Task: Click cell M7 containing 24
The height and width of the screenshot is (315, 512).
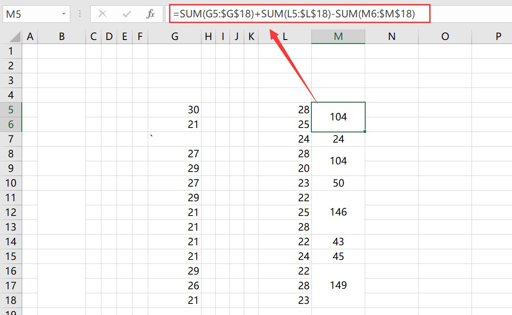Action: coord(338,139)
